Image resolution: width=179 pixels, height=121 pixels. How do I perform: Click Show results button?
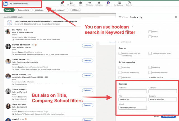coord(168,117)
